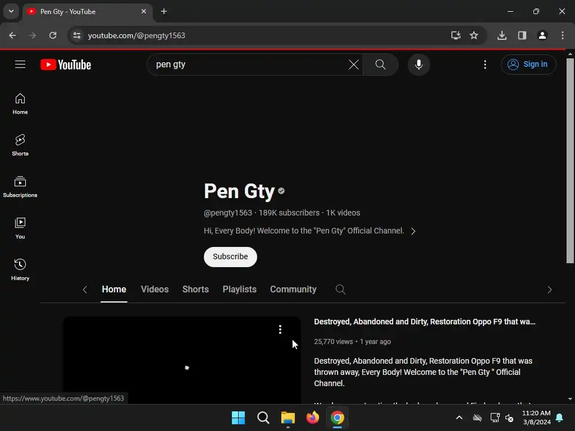The height and width of the screenshot is (431, 575).
Task: Open Chrome profile avatar
Action: coord(542,35)
